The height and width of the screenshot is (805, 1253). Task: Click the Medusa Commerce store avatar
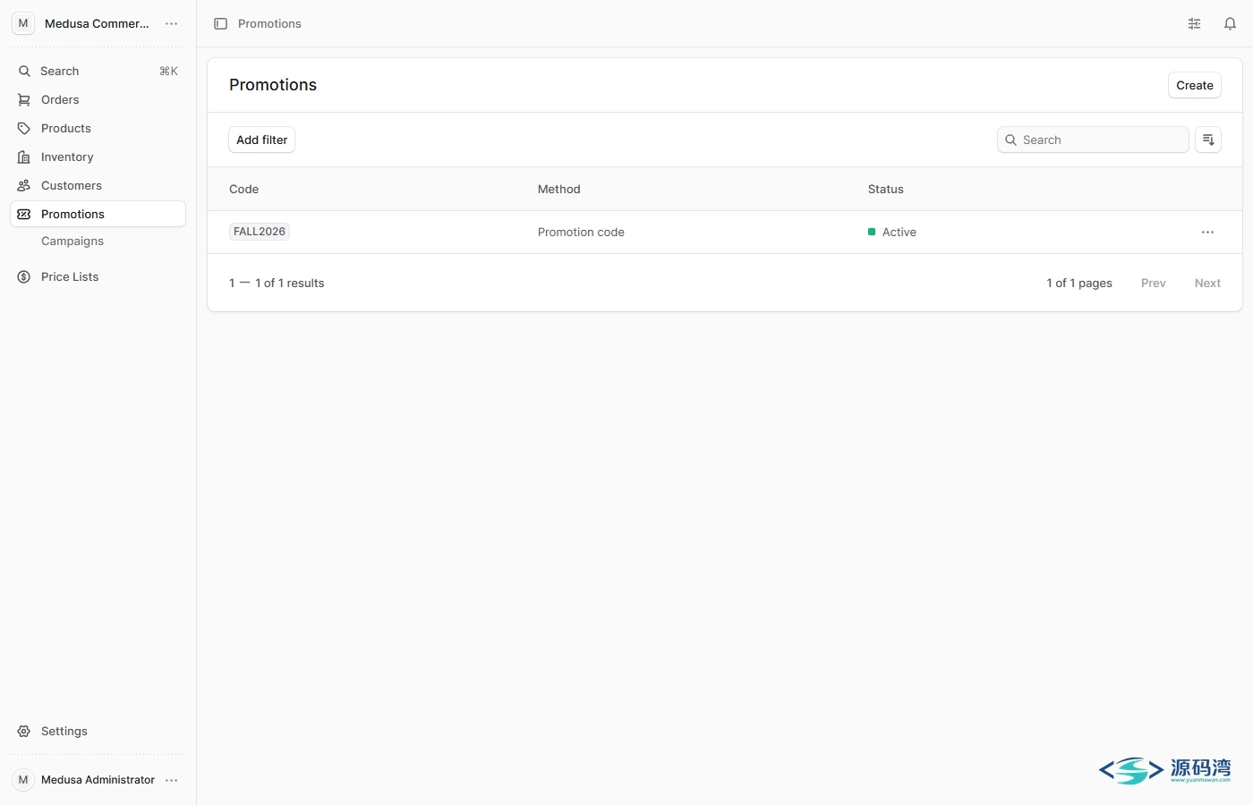tap(23, 24)
